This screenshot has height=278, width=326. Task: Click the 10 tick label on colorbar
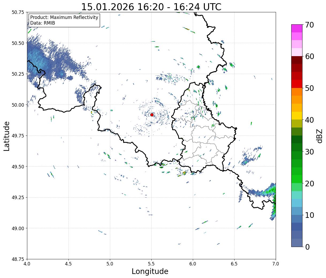309,215
